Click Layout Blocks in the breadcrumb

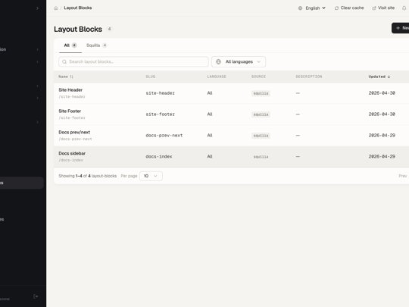point(78,8)
